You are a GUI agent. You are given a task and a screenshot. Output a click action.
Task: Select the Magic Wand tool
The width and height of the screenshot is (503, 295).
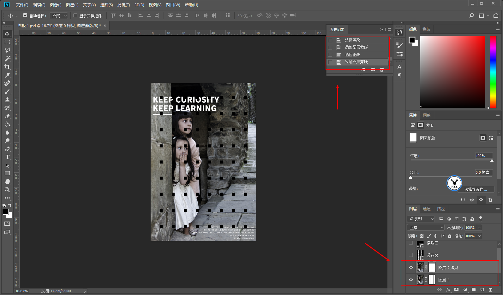(x=7, y=59)
